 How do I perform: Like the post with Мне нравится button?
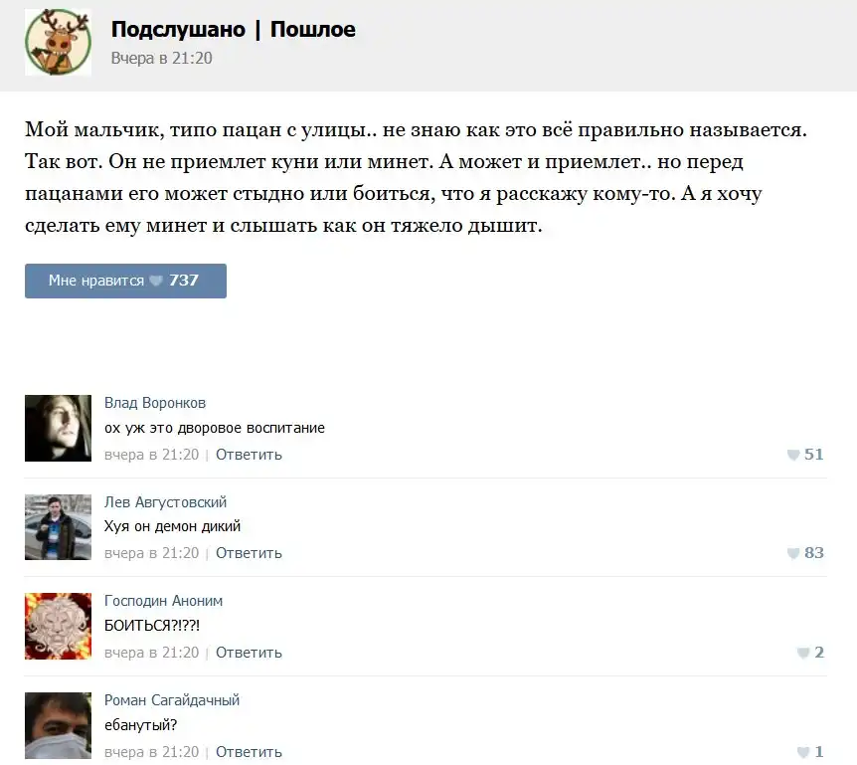coord(125,281)
